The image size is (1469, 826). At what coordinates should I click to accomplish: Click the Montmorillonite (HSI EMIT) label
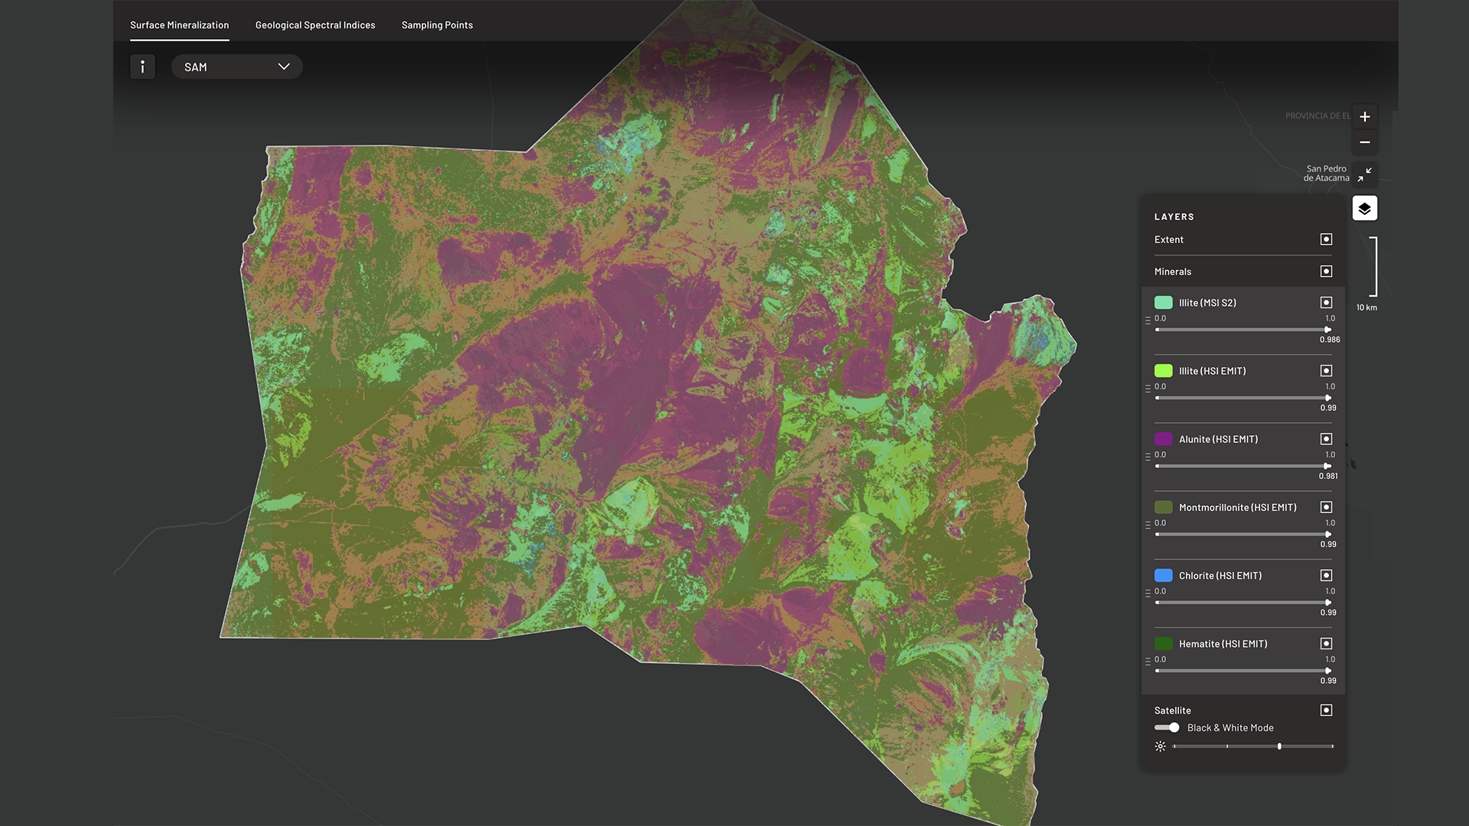(x=1237, y=508)
